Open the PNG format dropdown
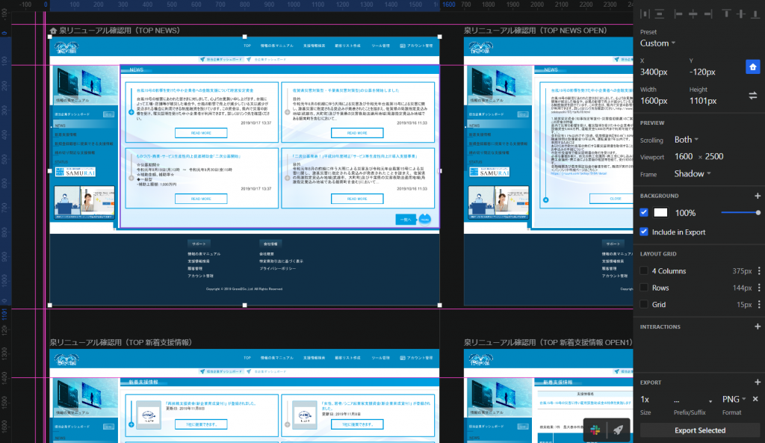 click(x=734, y=400)
